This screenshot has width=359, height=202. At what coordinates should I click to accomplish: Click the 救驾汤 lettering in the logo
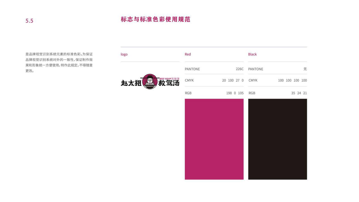click(x=169, y=83)
